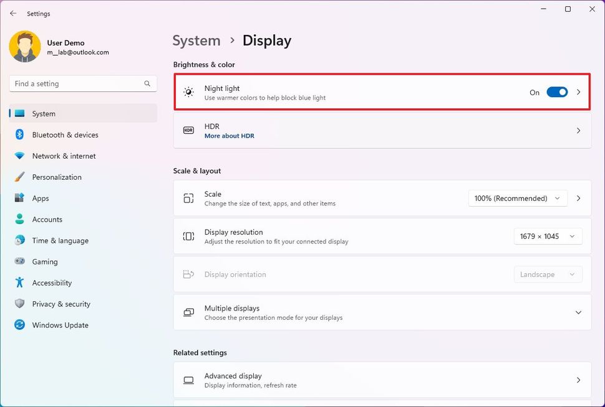Open Time & language settings

point(59,240)
